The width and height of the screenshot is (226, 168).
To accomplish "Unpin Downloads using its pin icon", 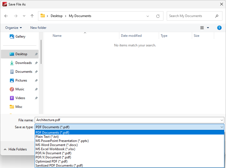I will click(x=36, y=63).
